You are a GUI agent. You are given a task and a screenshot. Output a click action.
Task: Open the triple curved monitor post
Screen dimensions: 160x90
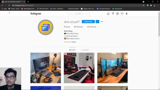pos(112,68)
